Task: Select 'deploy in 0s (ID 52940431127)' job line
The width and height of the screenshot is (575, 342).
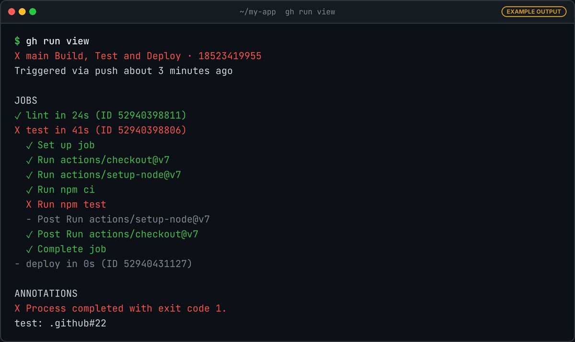Action: coord(103,264)
